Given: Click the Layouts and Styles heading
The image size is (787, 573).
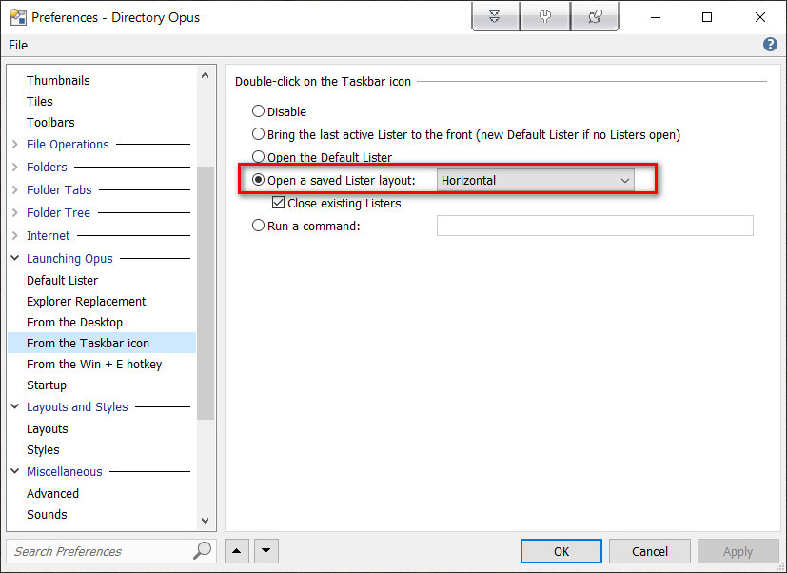Looking at the screenshot, I should click(x=77, y=406).
